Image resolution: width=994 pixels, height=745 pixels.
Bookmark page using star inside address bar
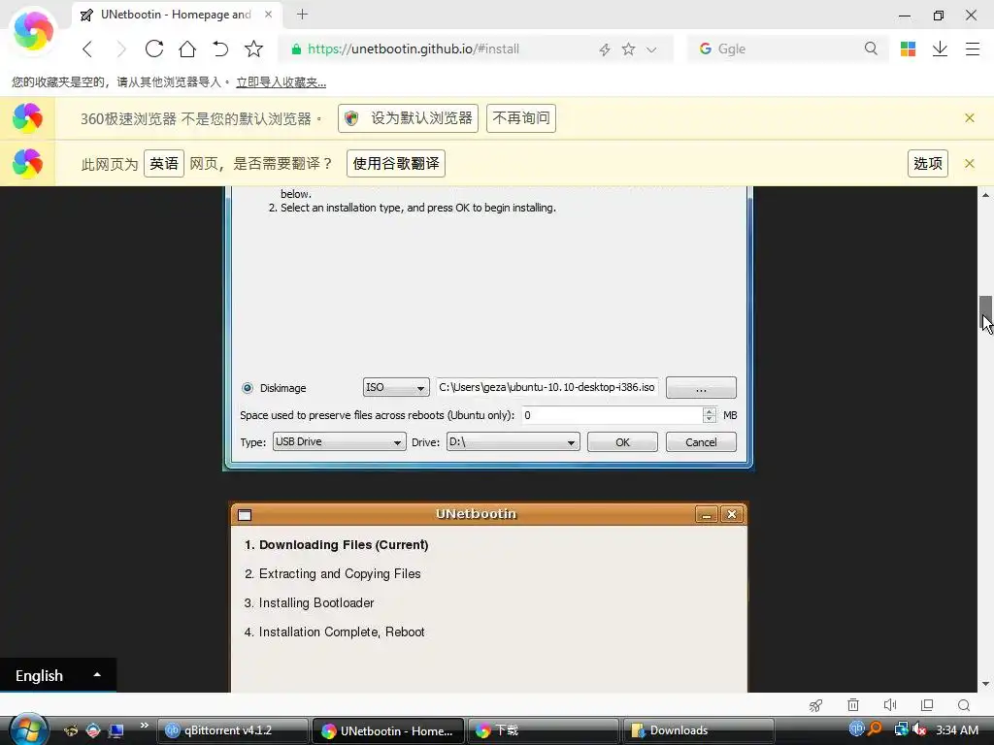tap(628, 49)
